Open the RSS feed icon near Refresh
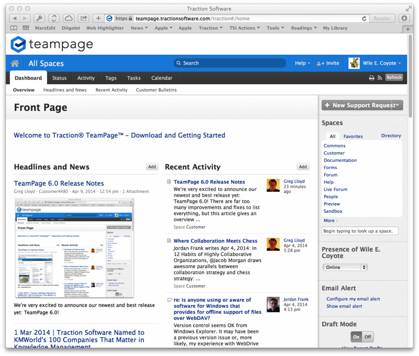419x356 pixels. pyautogui.click(x=379, y=78)
